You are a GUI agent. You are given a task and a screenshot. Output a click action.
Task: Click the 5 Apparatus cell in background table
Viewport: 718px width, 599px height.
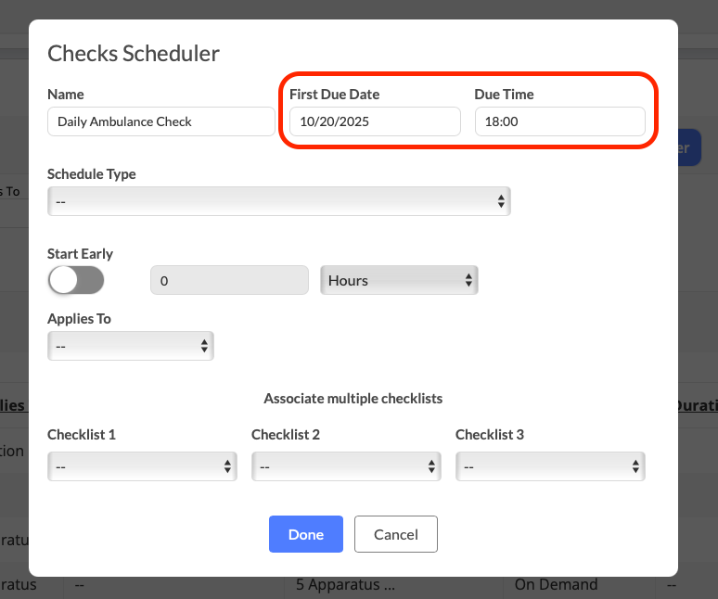click(345, 585)
